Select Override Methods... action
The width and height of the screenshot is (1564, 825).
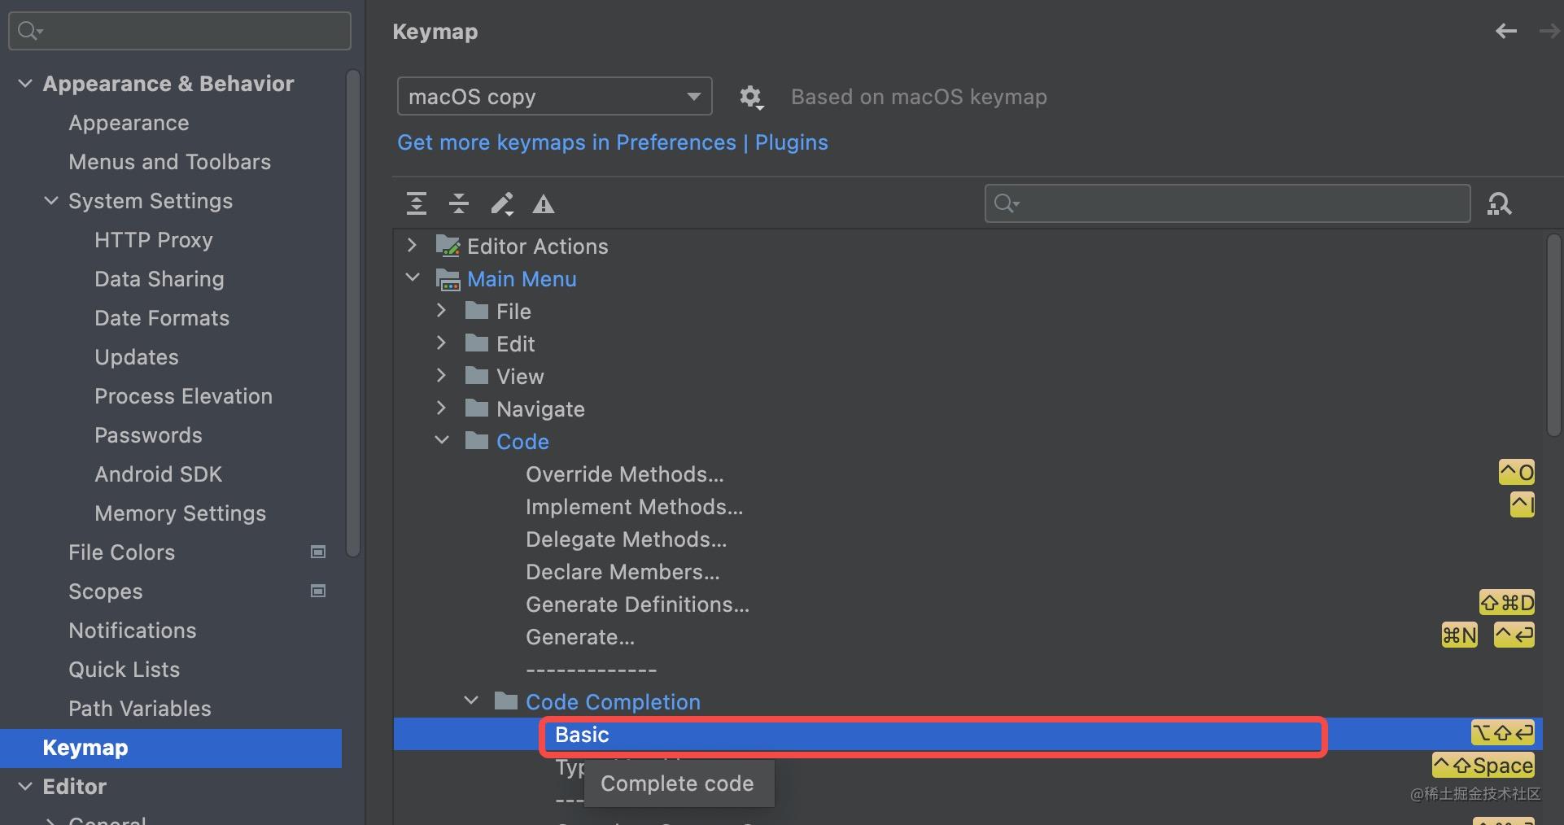624,474
